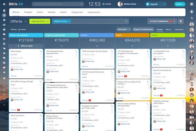Viewport: 196px width, 131px height.
Task: Open Servizi di consulenza deal title
Action: pyautogui.click(x=162, y=70)
